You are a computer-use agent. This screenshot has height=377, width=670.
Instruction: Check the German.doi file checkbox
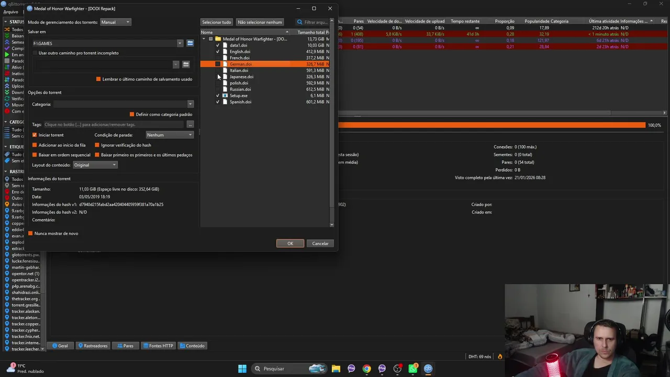tap(218, 64)
